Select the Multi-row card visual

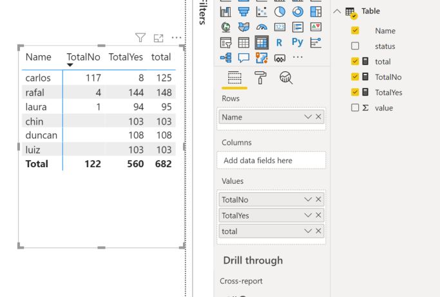(298, 27)
